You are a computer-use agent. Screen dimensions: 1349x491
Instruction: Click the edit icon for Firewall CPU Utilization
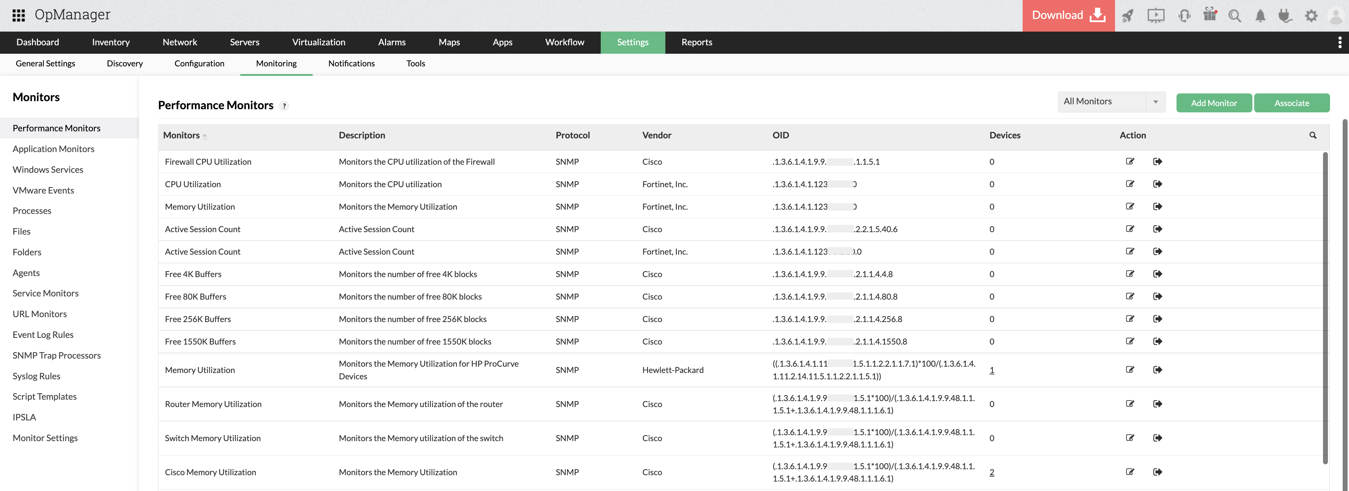[1130, 161]
